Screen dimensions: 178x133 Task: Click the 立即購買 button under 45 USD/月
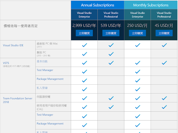(x=164, y=33)
